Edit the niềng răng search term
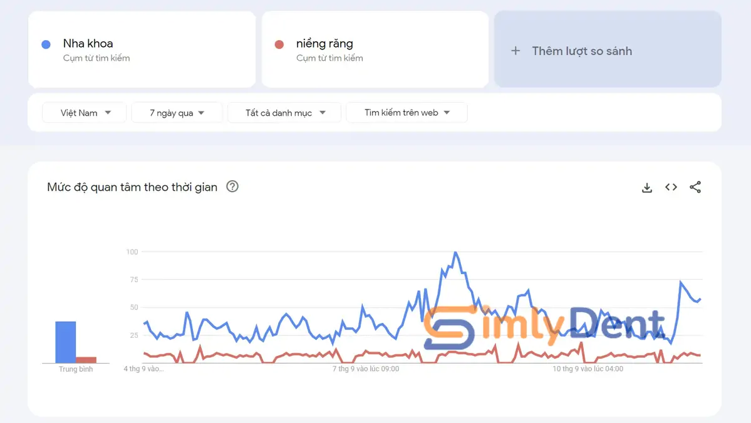This screenshot has width=751, height=423. (324, 44)
